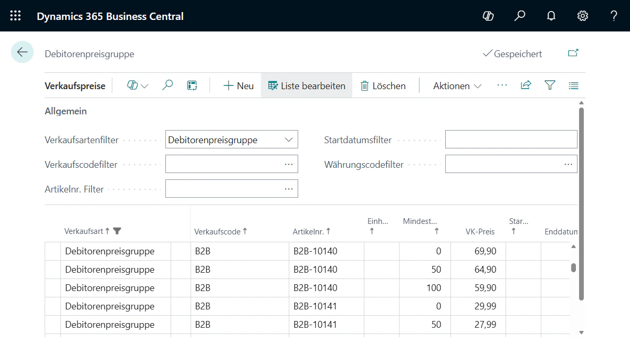
Task: Collapse the Allgemein section header
Action: pyautogui.click(x=66, y=111)
